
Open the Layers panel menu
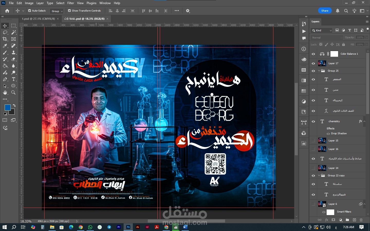coord(367,22)
